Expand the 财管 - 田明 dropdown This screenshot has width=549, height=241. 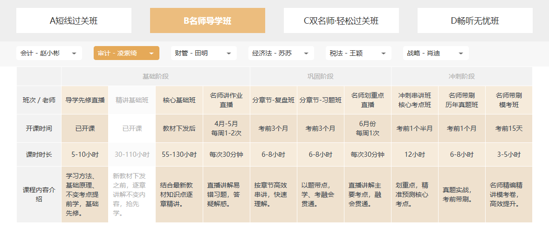pyautogui.click(x=204, y=53)
